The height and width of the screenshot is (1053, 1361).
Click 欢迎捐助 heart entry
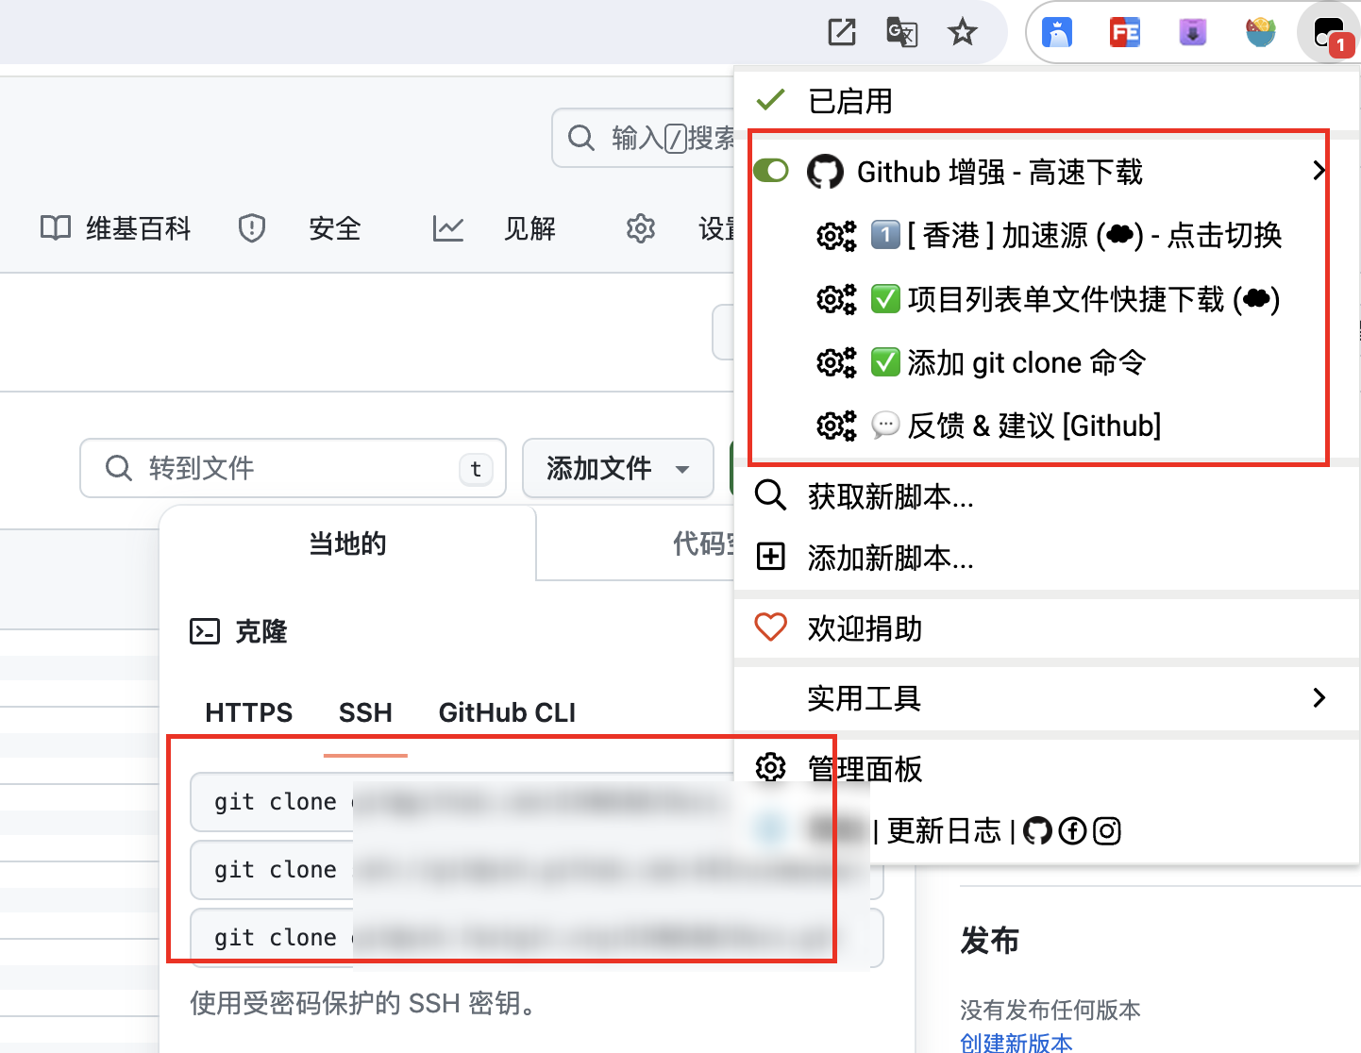coord(1046,628)
